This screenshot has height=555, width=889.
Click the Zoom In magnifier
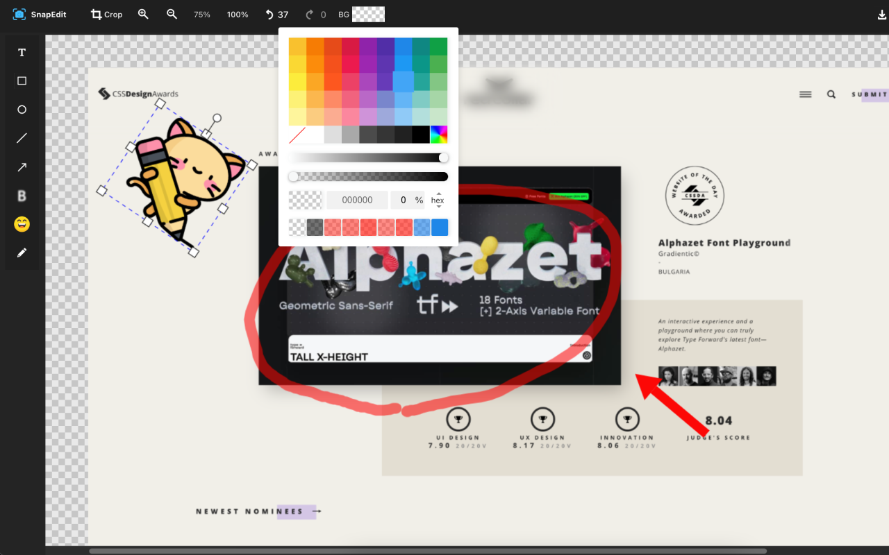point(143,14)
